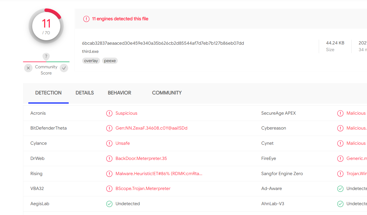Click the Cynet 'Malicious' result
Image resolution: width=367 pixels, height=215 pixels.
coord(356,143)
